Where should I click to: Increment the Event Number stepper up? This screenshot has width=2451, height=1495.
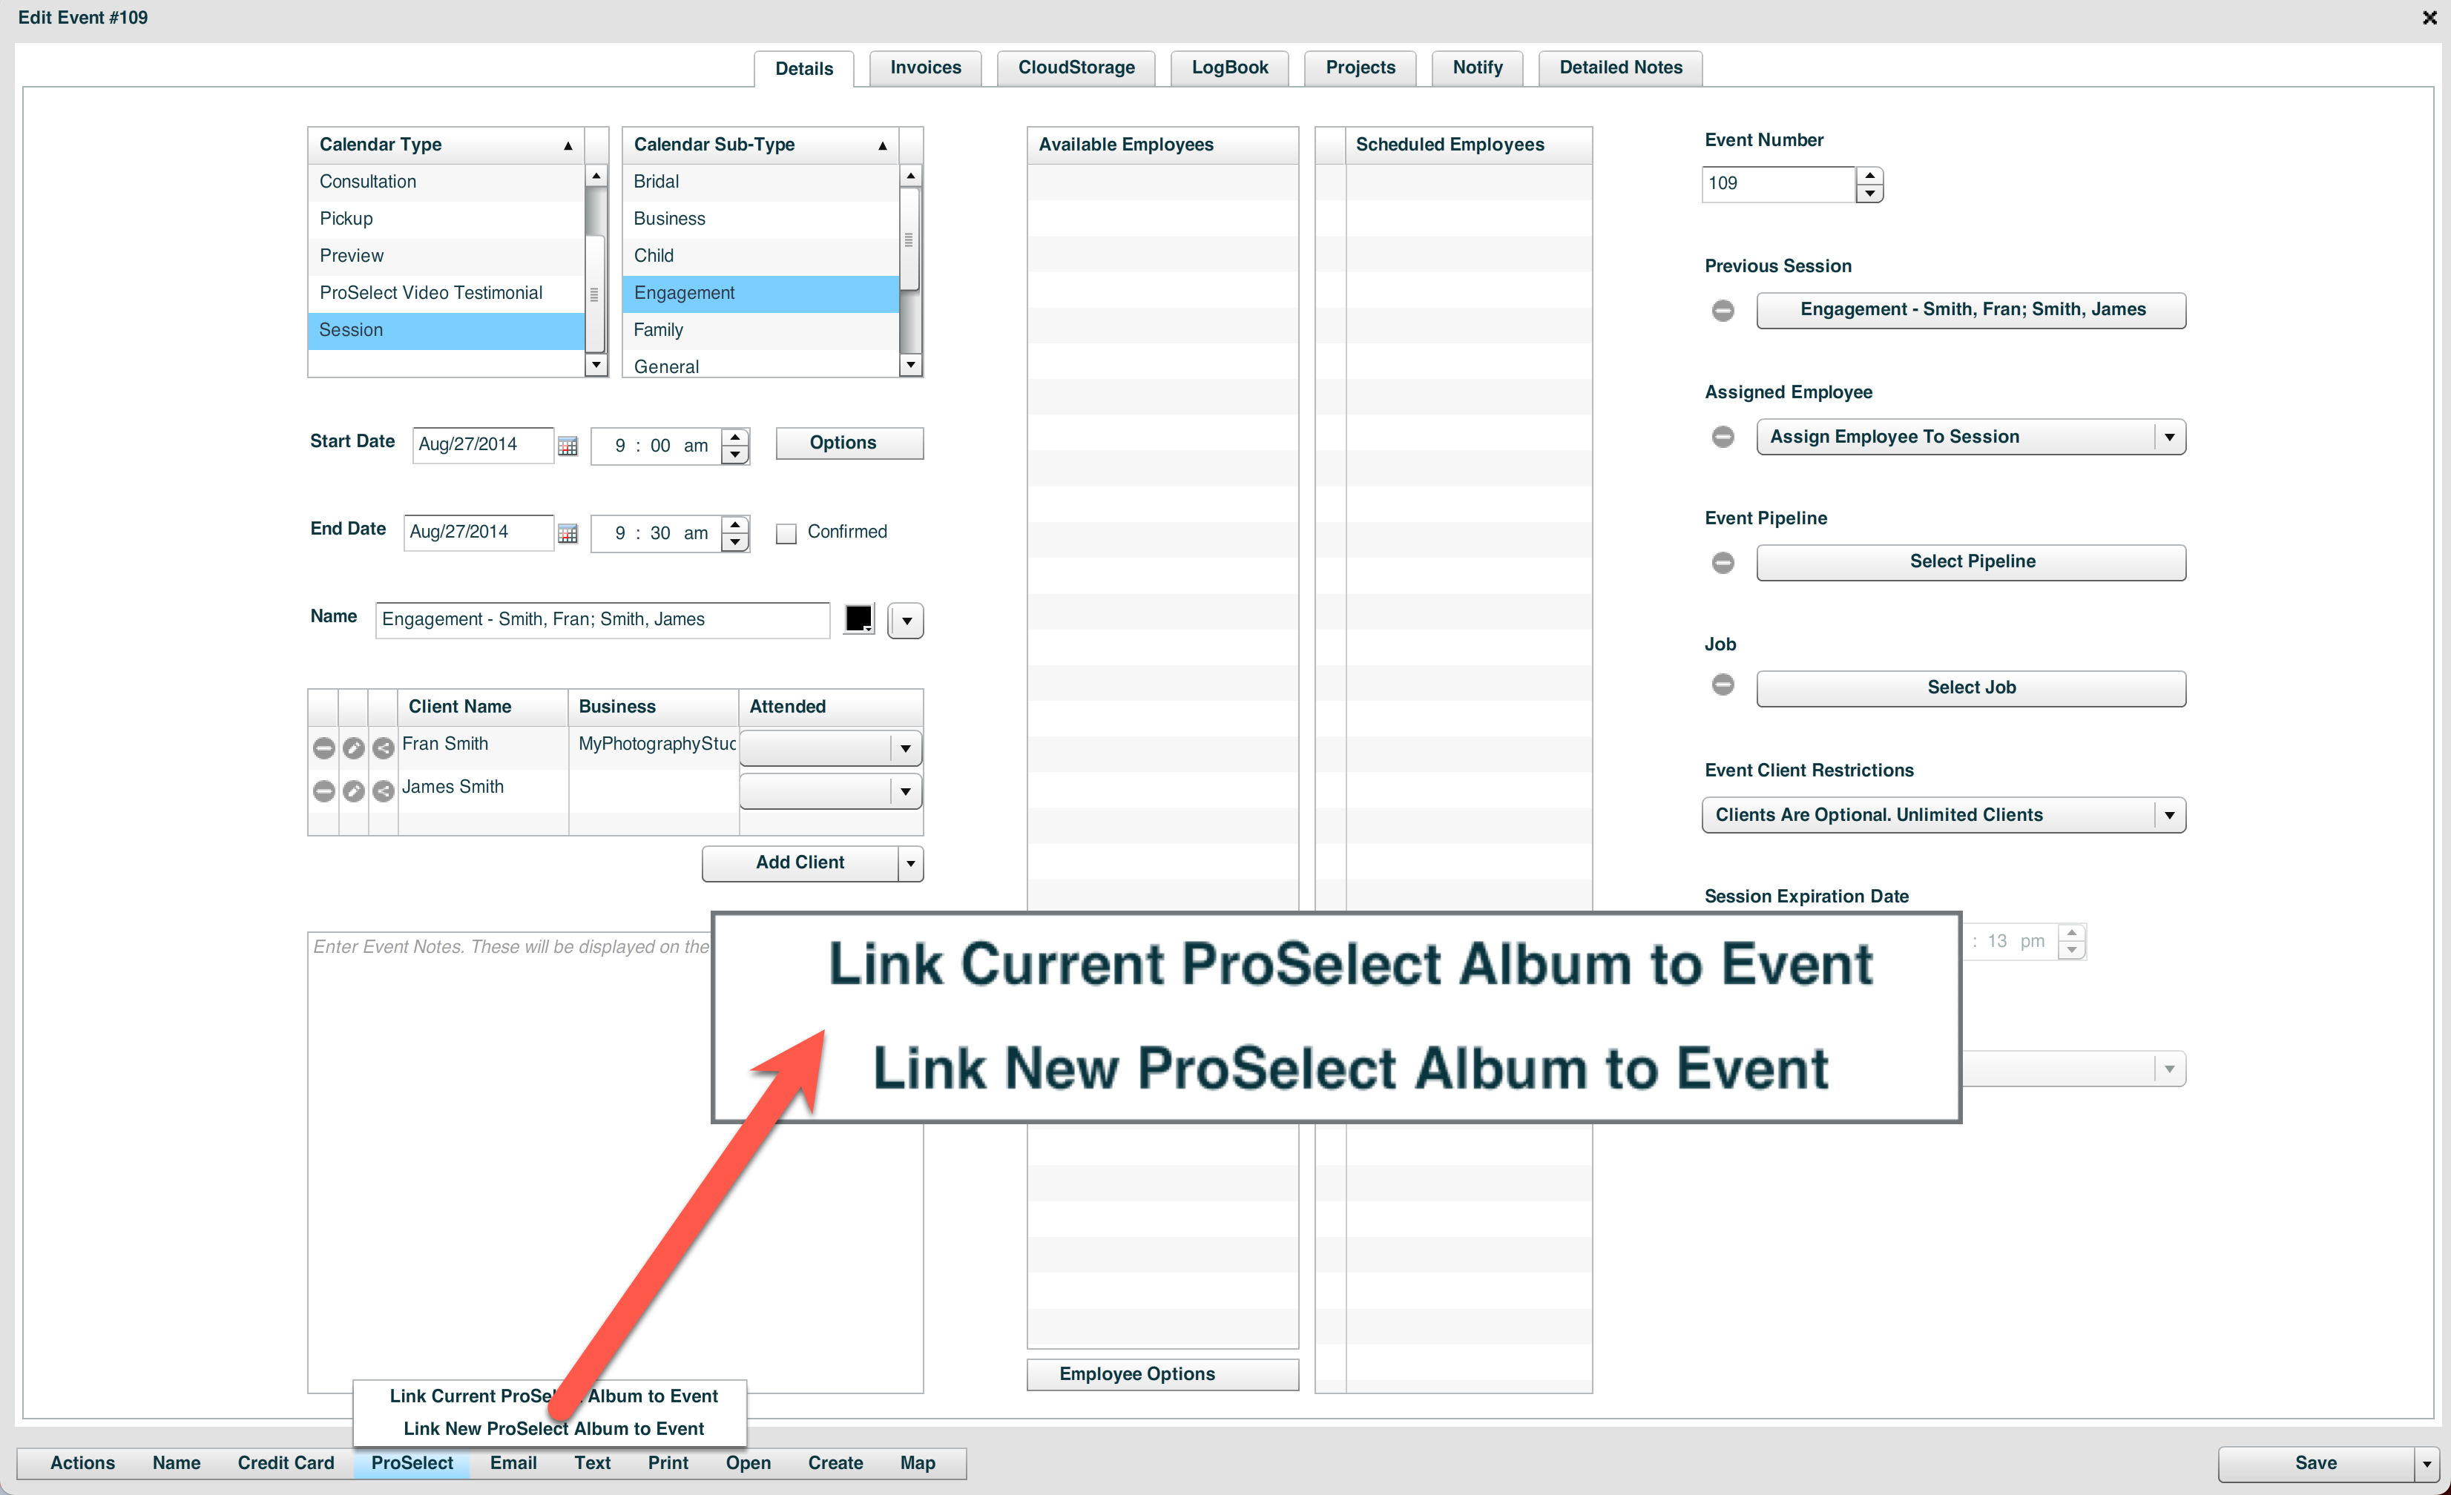(x=1870, y=176)
